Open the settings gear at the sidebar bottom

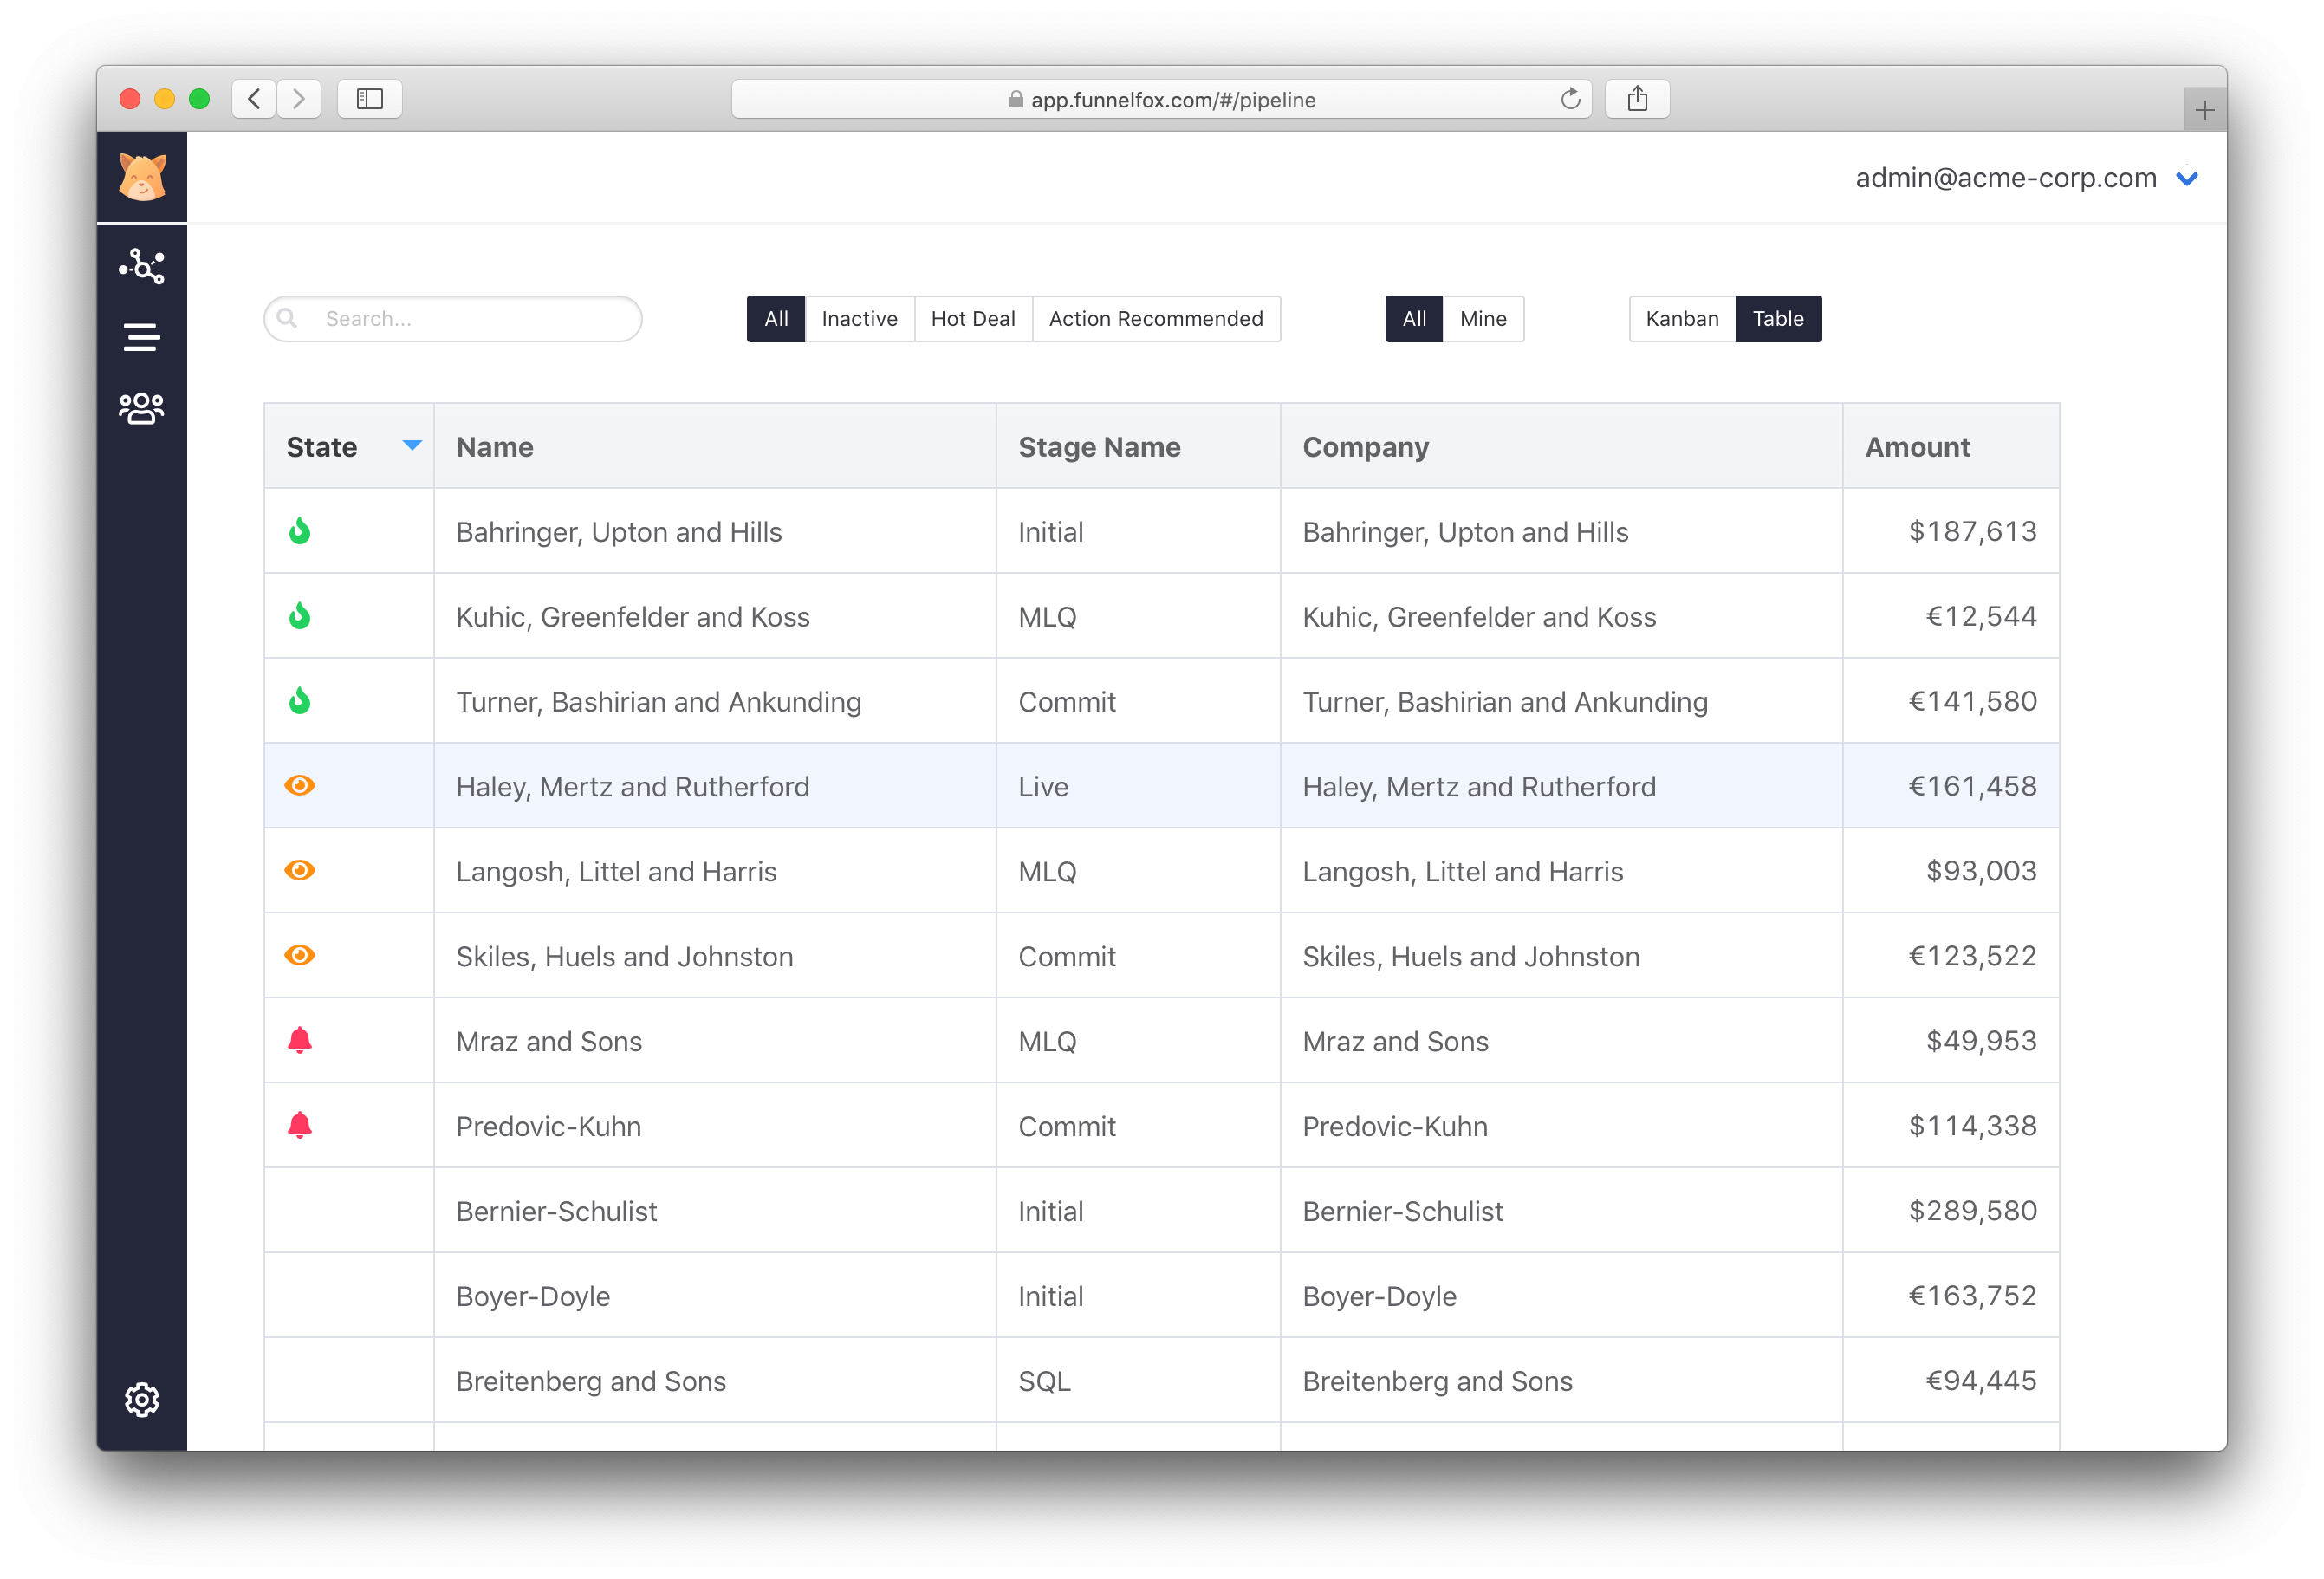141,1400
